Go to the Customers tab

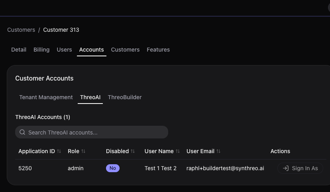pyautogui.click(x=125, y=50)
